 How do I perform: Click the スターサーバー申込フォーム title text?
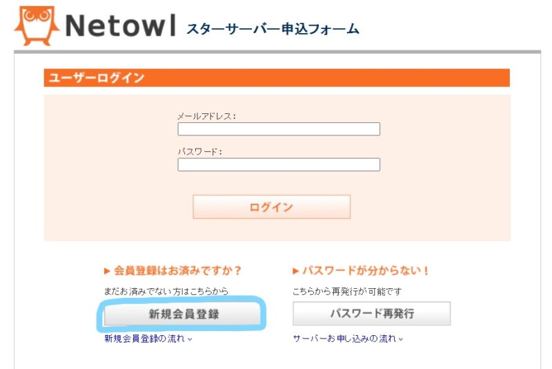[x=273, y=29]
